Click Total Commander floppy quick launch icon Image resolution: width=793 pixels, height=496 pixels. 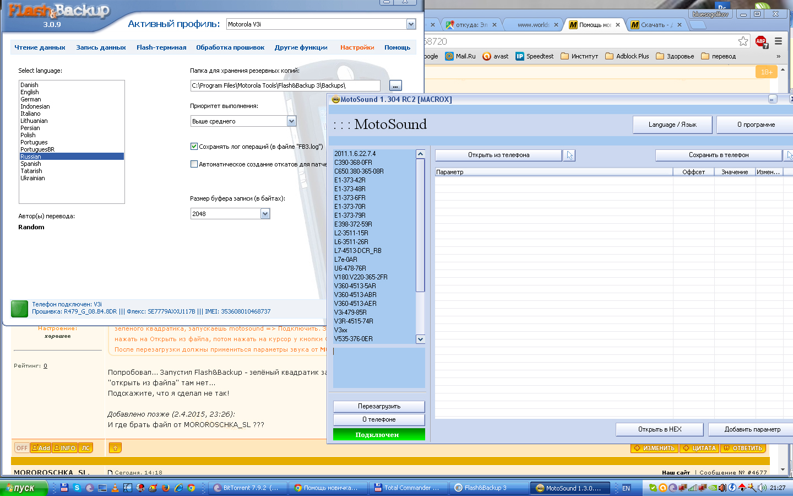click(x=64, y=488)
